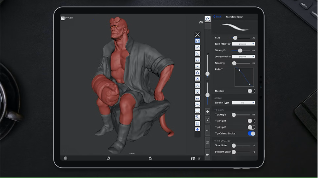Expand the Stroke Type dropdown
This screenshot has height=178, width=318.
coord(243,103)
